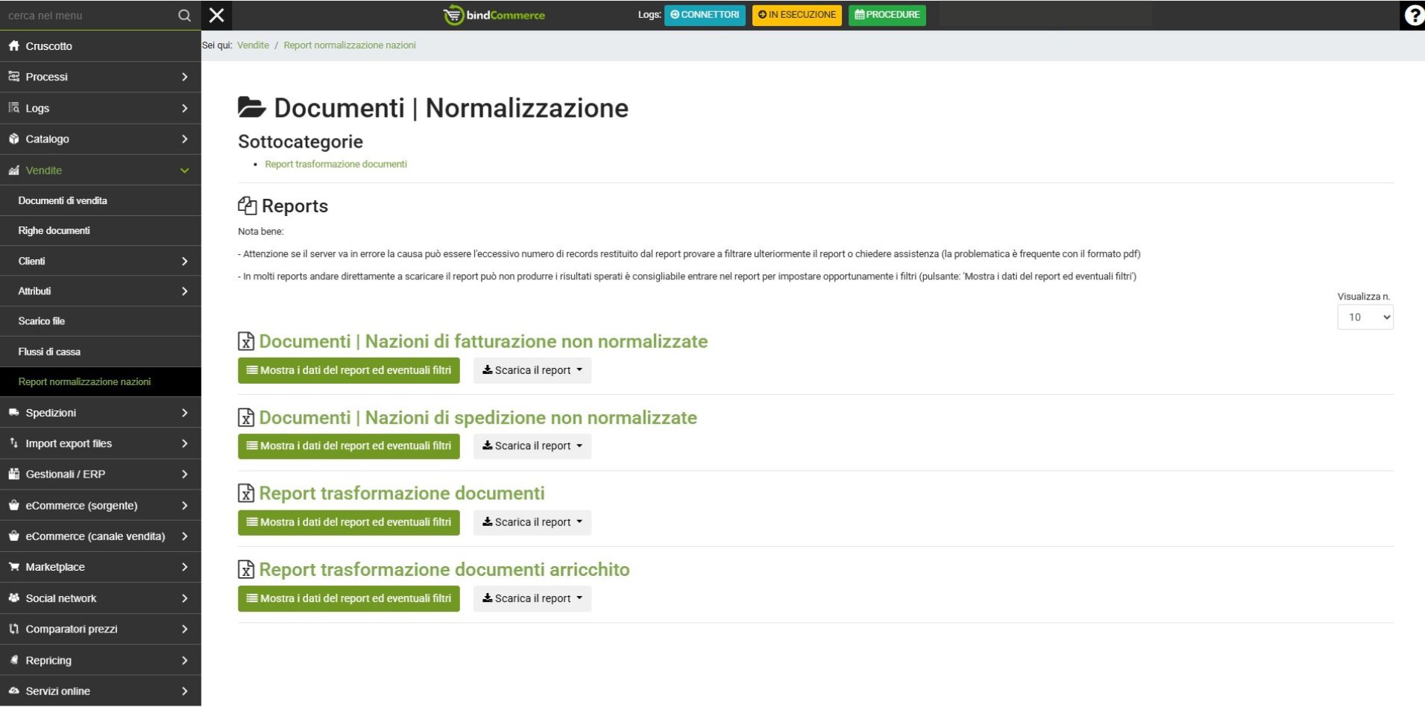Click the IN ESECUZIONE button
1425x707 pixels.
pos(796,15)
